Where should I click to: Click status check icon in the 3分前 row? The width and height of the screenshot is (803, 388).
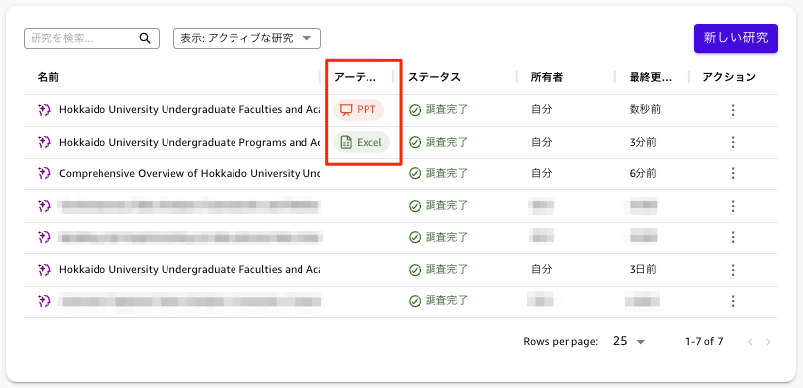[415, 143]
